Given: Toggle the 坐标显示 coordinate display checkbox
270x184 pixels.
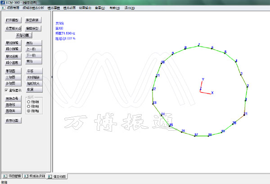Looking at the screenshot, I should [x=7, y=90].
